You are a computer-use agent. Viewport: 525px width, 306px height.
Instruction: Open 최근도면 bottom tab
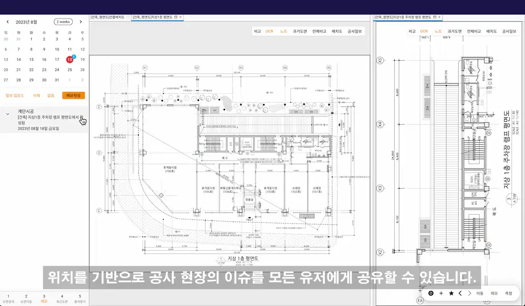click(x=62, y=299)
